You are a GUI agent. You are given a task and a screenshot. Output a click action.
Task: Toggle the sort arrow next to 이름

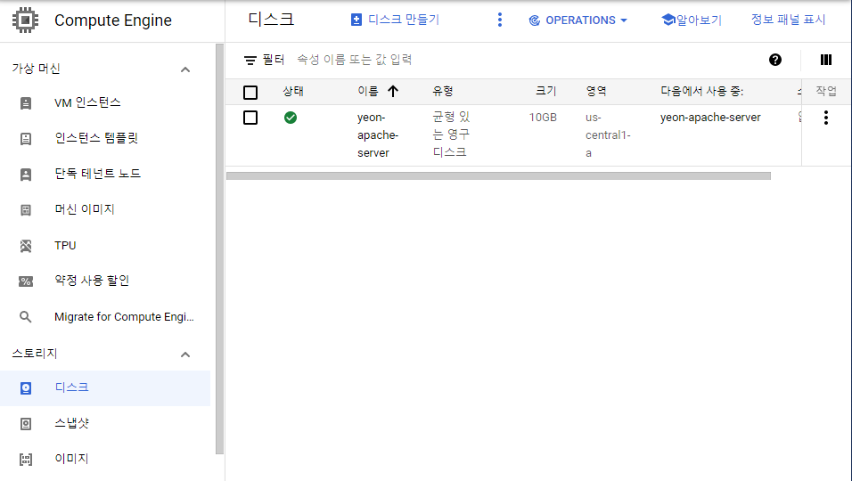tap(393, 91)
